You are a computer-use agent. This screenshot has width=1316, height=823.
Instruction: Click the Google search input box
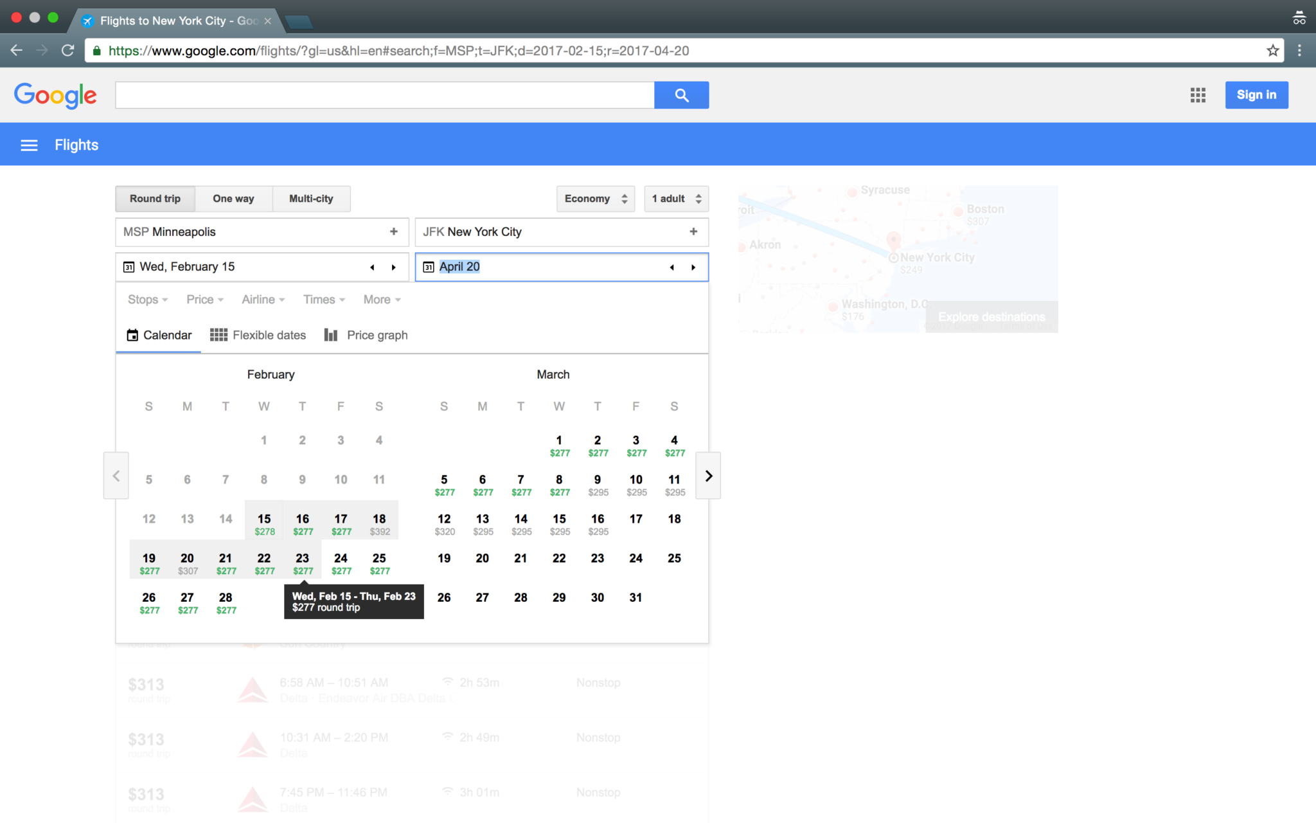click(x=385, y=95)
